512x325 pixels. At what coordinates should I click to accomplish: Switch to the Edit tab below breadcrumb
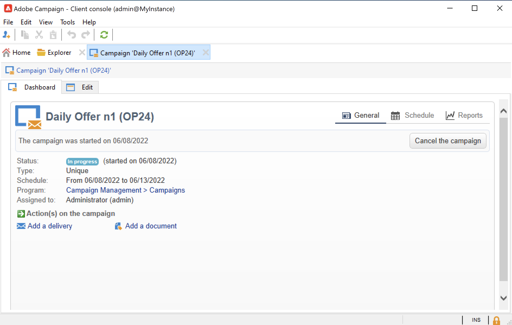(x=80, y=87)
